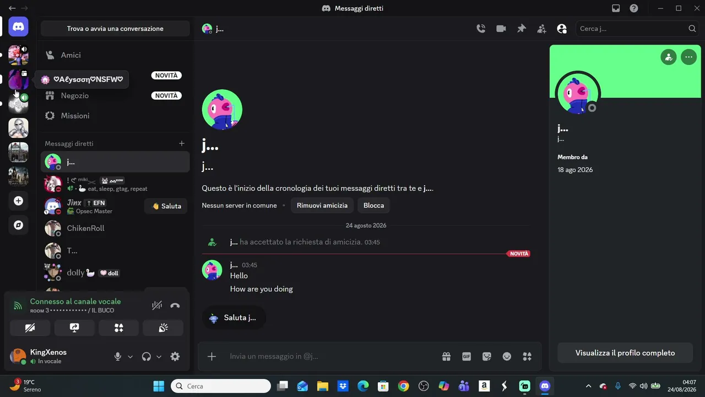Click j... profile avatar in side panel
The width and height of the screenshot is (705, 397).
[577, 93]
